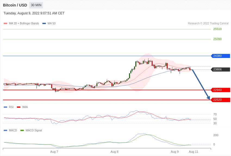This screenshot has width=231, height=156.
Task: Select the 30 MIN timeframe badge
Action: click(36, 5)
